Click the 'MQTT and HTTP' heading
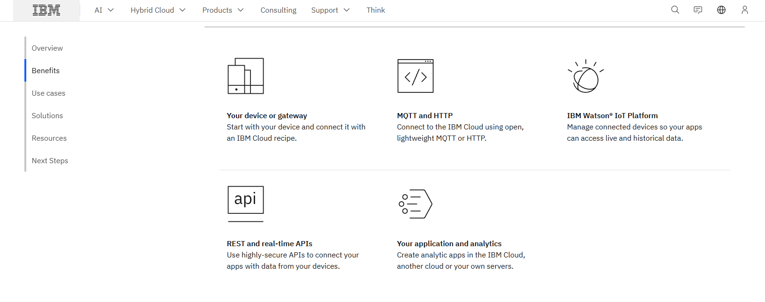The width and height of the screenshot is (765, 302). click(x=425, y=116)
